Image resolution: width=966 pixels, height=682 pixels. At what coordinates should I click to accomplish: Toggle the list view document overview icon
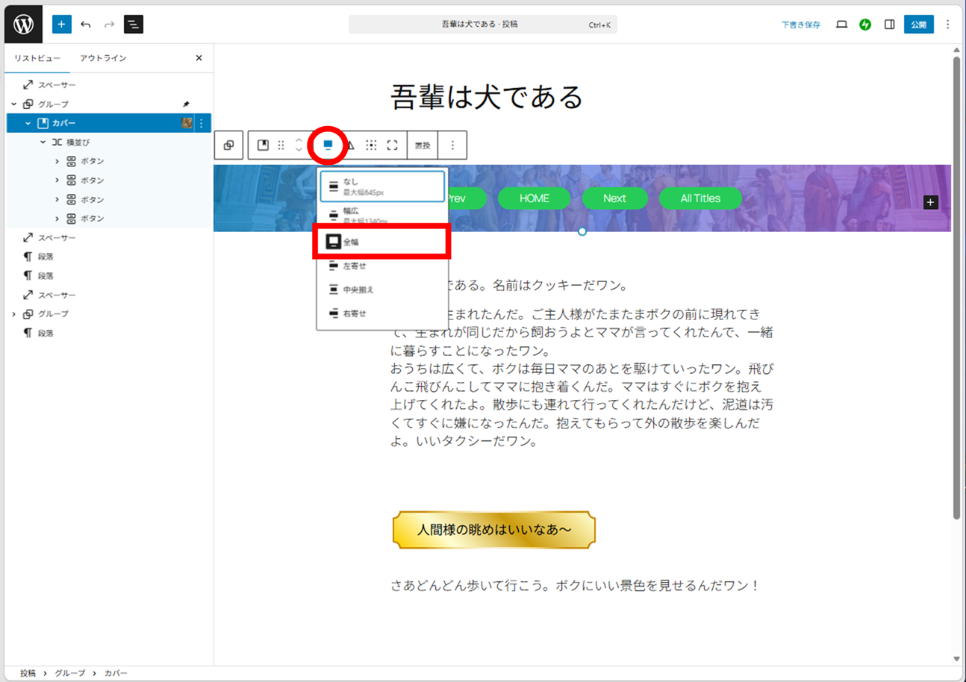pyautogui.click(x=133, y=25)
